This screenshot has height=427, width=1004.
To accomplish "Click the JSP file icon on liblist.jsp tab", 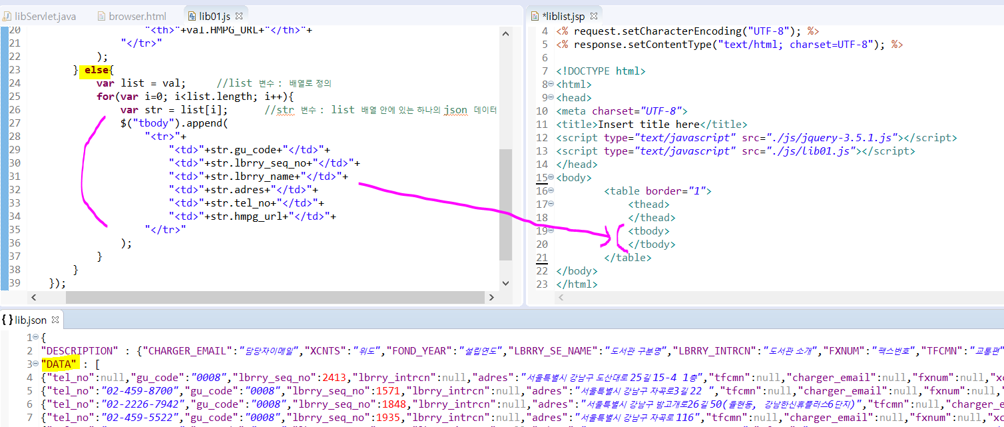I will pos(535,15).
